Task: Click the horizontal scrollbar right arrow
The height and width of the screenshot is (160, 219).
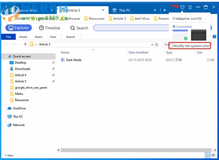Action: point(215,150)
